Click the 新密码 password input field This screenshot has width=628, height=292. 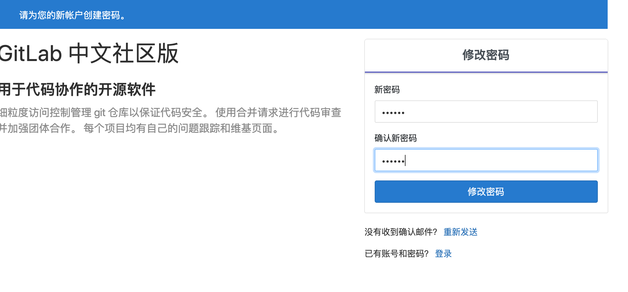click(x=486, y=112)
